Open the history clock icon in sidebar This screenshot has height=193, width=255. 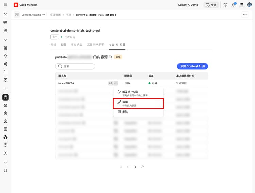tap(5, 145)
